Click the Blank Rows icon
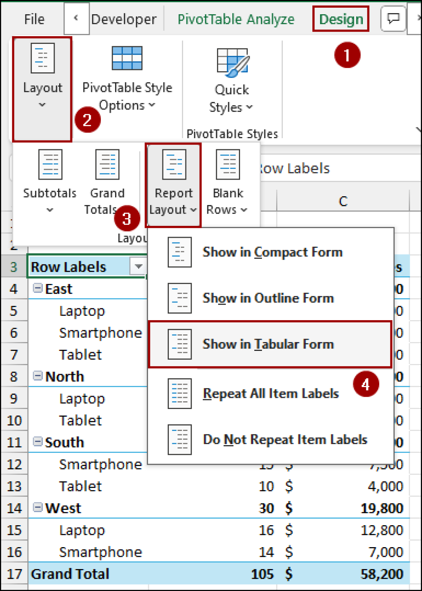 [227, 165]
